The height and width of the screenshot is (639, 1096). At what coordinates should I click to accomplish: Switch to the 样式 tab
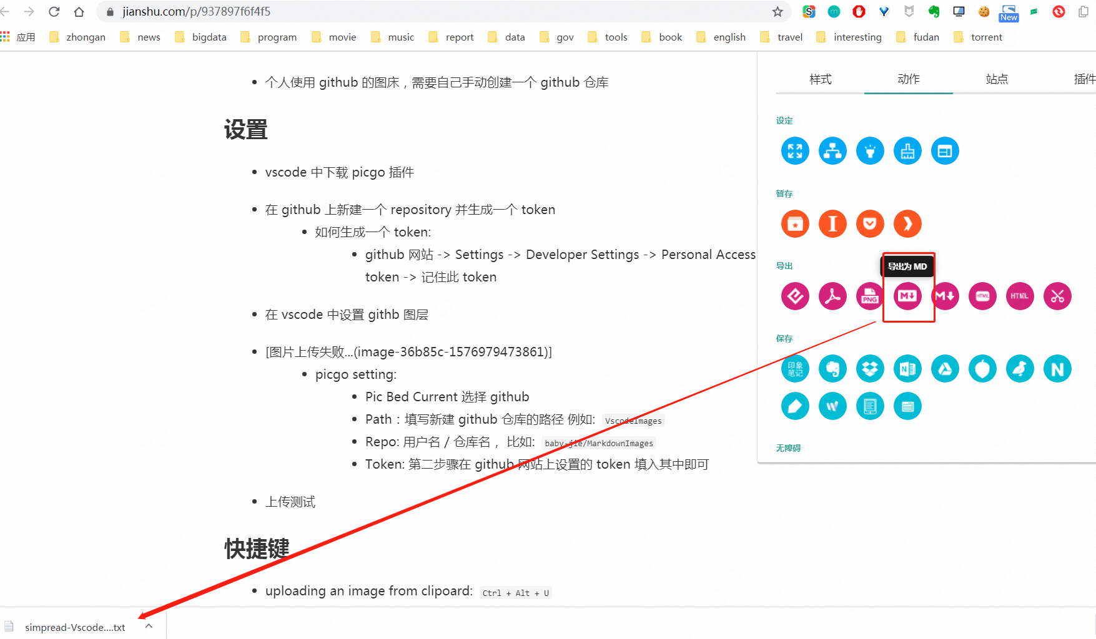click(820, 79)
